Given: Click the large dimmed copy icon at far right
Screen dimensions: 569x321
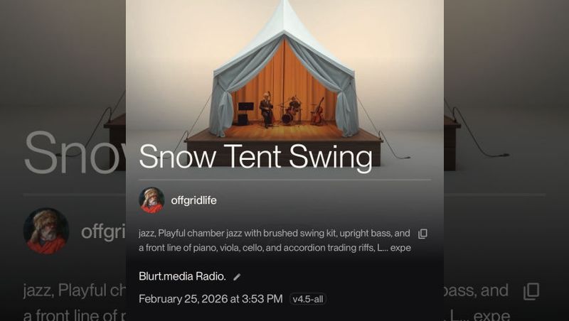Looking at the screenshot, I should [x=531, y=291].
